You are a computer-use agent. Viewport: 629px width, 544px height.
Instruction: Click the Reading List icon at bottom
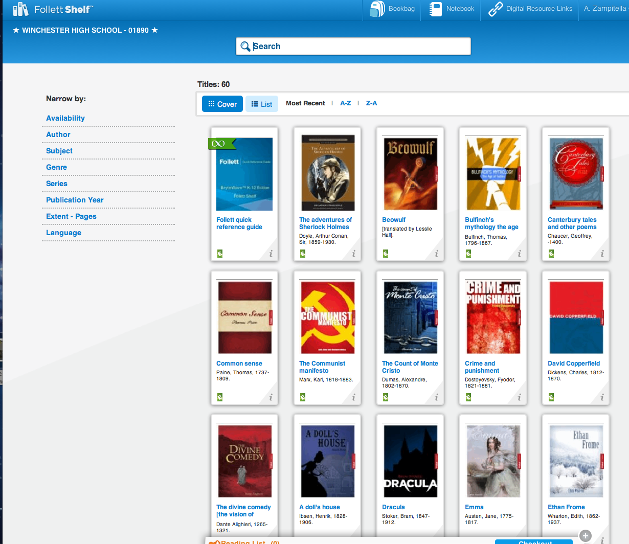[x=214, y=541]
